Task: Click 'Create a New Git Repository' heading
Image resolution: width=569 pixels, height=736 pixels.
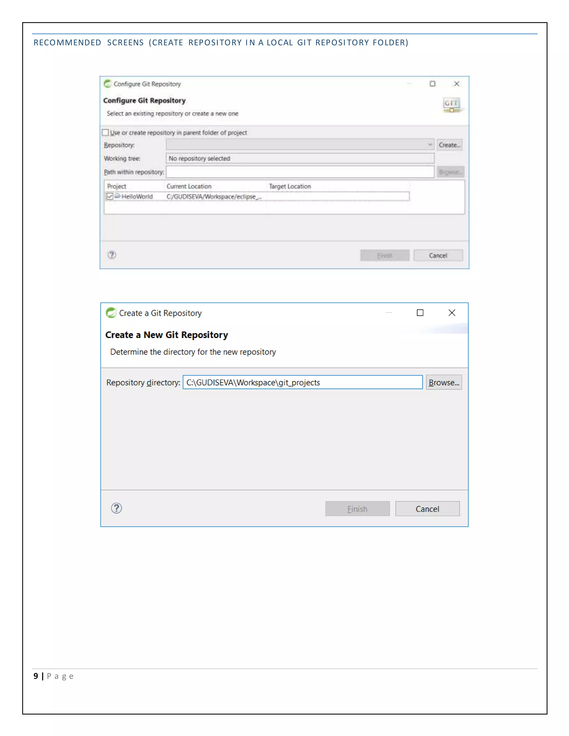Action: click(166, 335)
